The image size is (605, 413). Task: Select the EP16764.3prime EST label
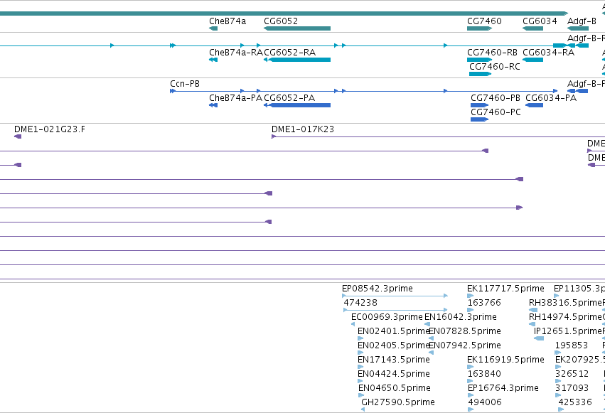point(503,388)
